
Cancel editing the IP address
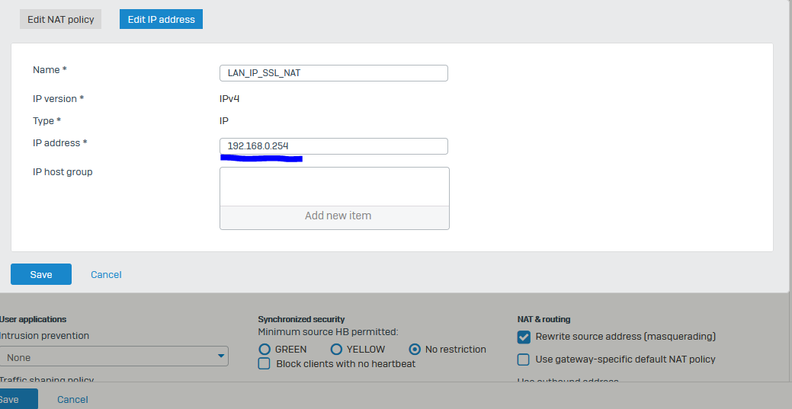tap(106, 275)
